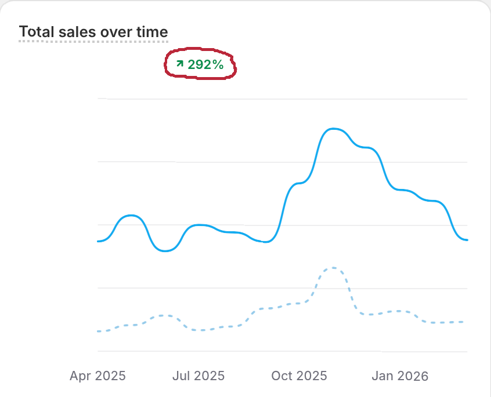Click the highest peak of the solid blue line
This screenshot has width=491, height=397.
333,129
